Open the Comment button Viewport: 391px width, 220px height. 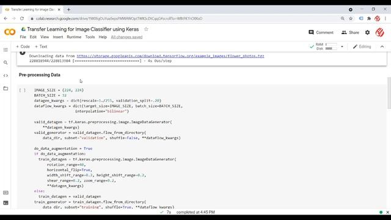point(321,32)
